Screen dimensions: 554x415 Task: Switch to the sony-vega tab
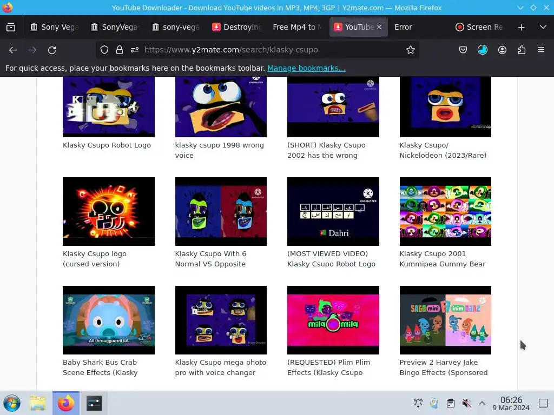coord(176,27)
